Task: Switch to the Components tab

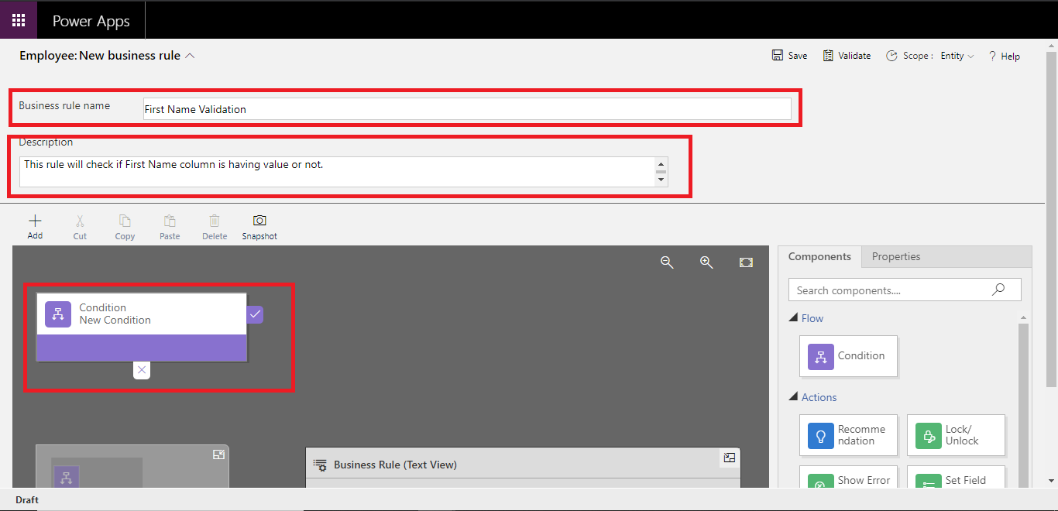Action: pyautogui.click(x=819, y=256)
